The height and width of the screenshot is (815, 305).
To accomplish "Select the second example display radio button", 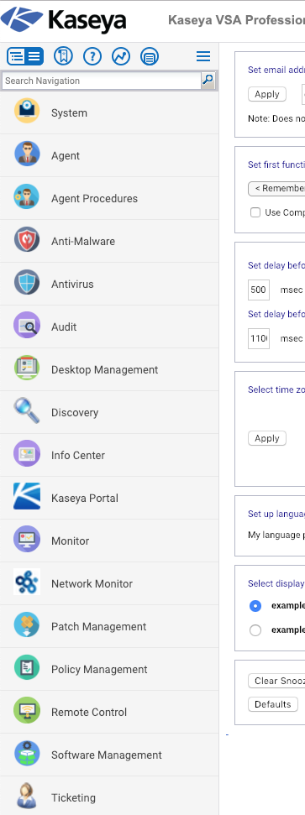I will tap(255, 630).
